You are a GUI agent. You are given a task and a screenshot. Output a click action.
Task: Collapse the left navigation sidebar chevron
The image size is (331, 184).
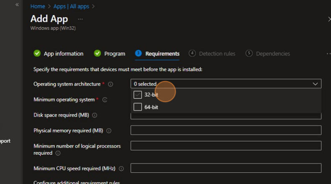(x=17, y=5)
